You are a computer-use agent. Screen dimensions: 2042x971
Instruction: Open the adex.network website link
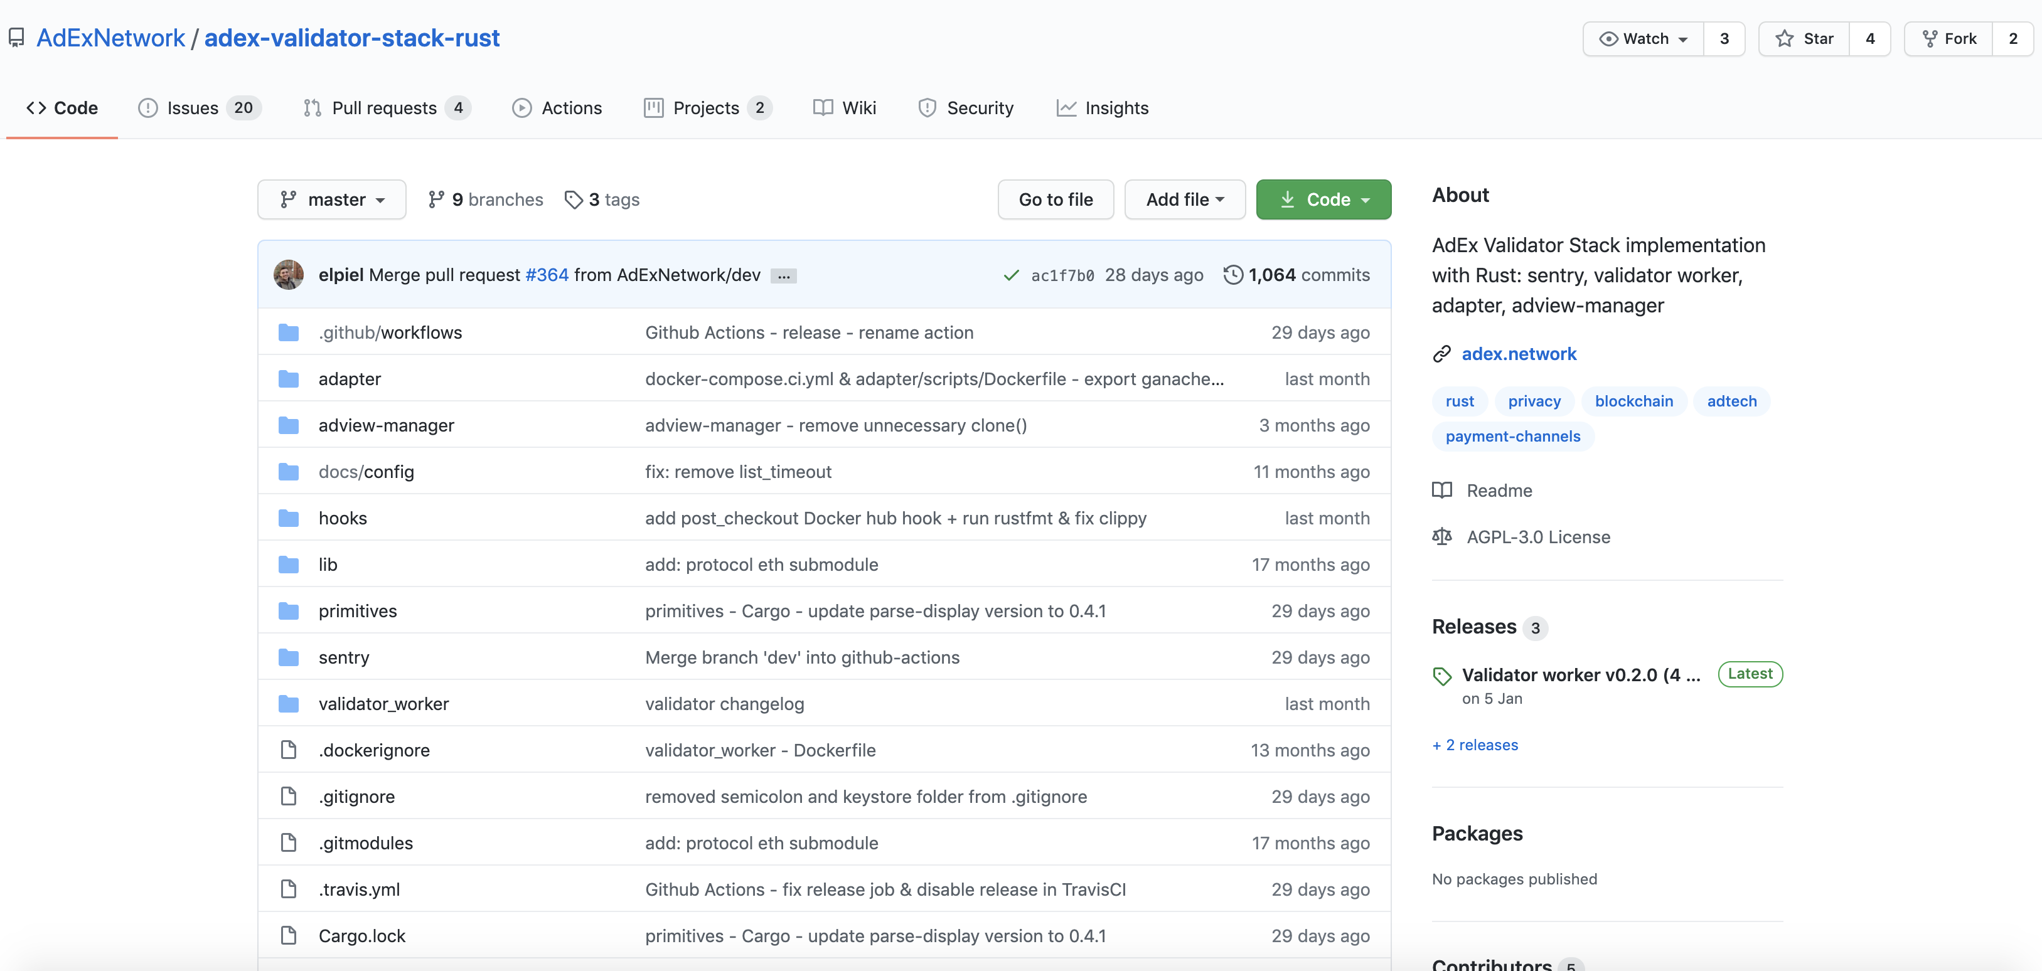click(x=1519, y=354)
